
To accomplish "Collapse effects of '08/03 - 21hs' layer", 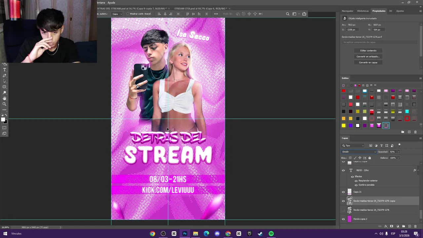I will pos(418,171).
